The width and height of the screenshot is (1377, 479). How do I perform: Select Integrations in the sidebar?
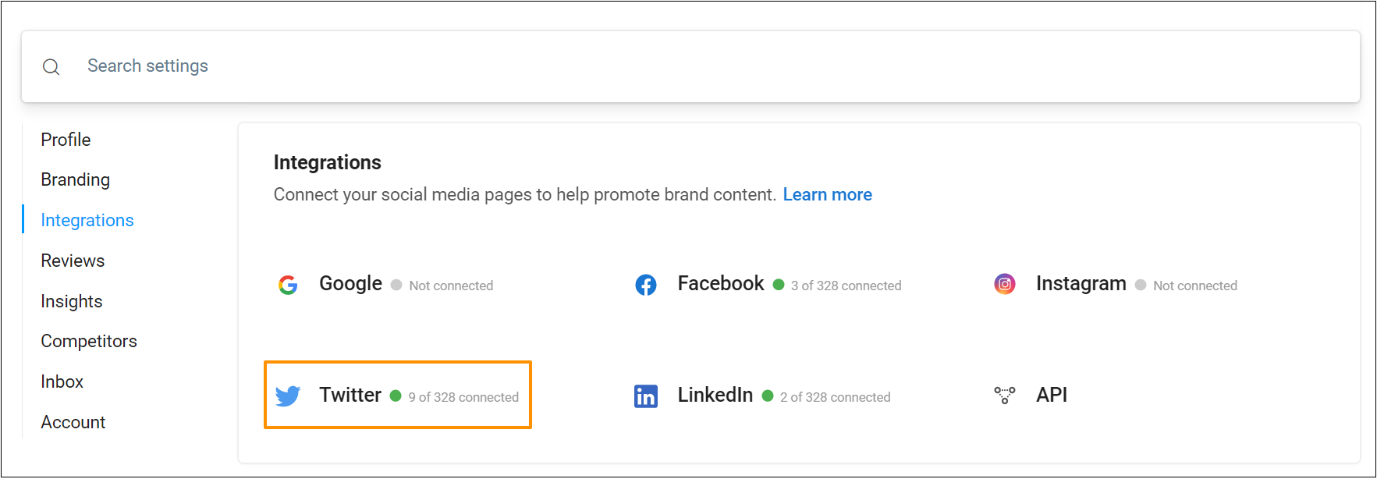point(87,221)
